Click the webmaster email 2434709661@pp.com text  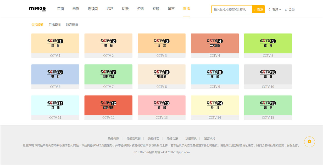coord(175,152)
